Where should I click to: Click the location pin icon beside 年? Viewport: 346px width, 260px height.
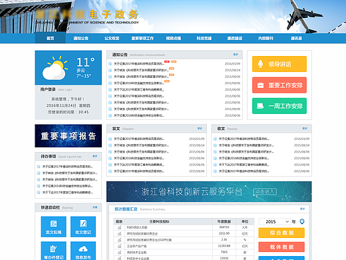click(302, 221)
